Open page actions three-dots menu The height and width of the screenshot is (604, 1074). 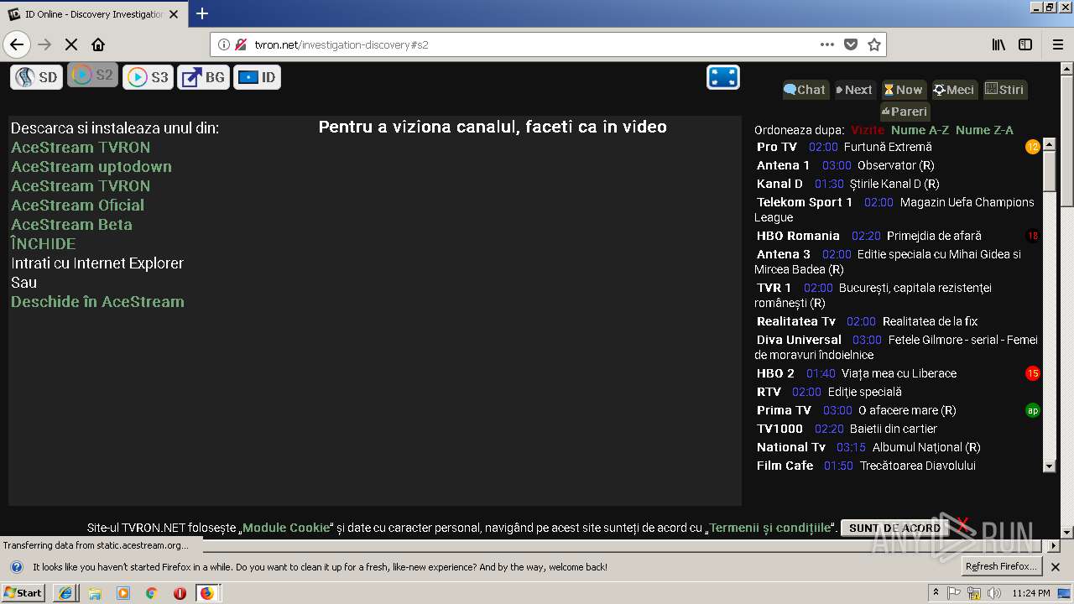827,44
